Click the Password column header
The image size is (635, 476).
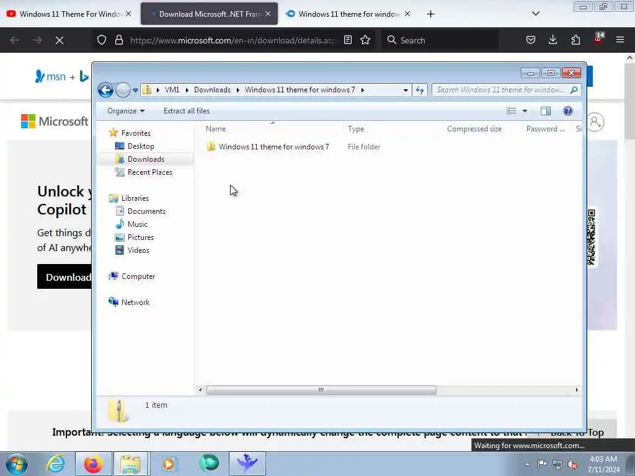[x=546, y=129]
